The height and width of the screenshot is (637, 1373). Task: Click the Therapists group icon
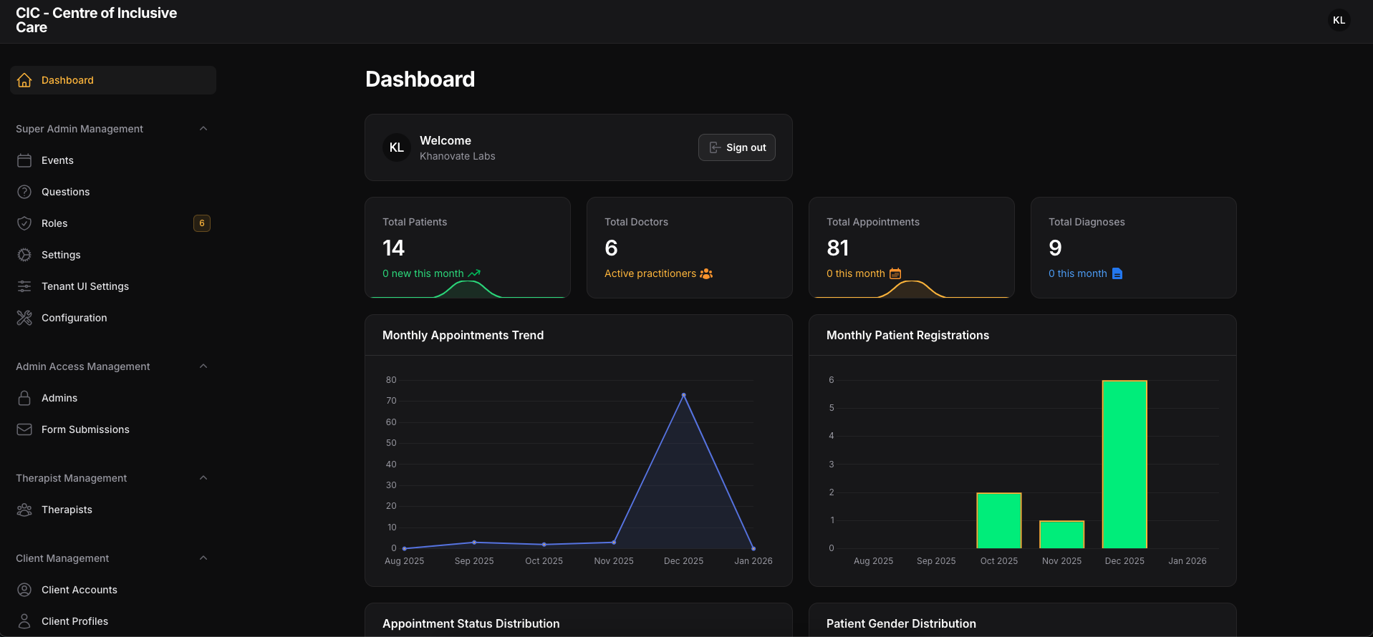click(x=24, y=510)
